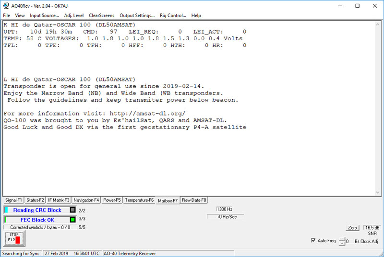Click 'Enjoy the Narrow Band (NB)' line
The image size is (384, 257).
pos(113,93)
